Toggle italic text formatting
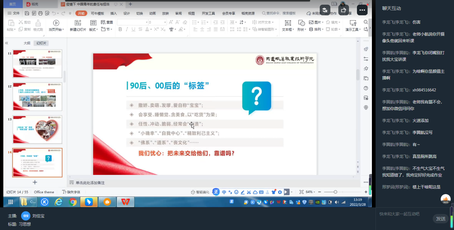The height and width of the screenshot is (230, 454). click(x=127, y=29)
